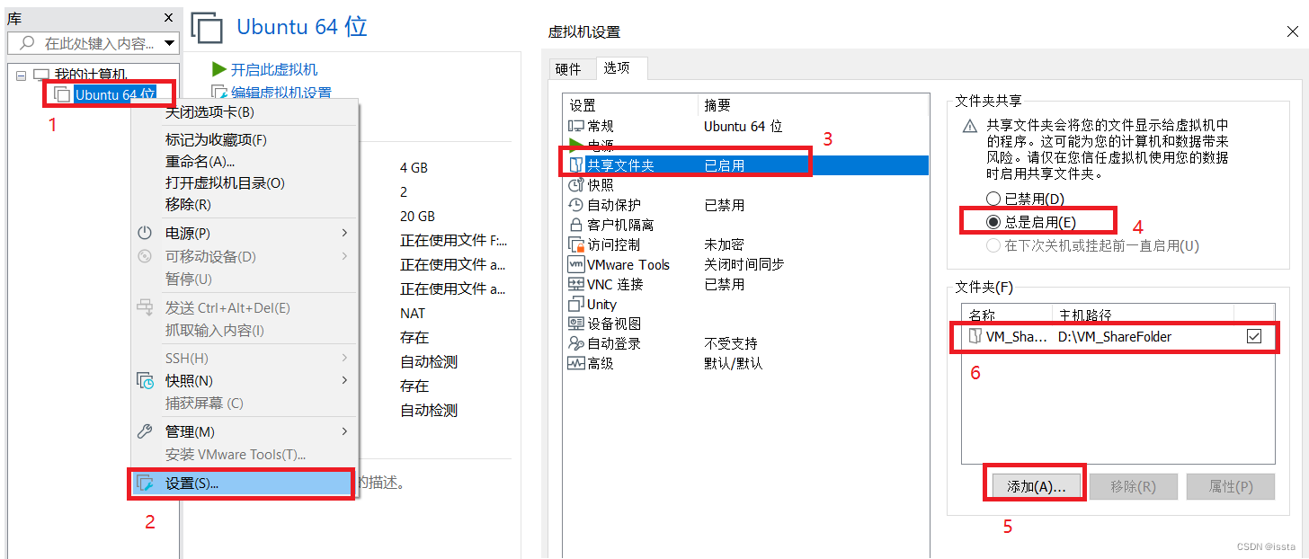This screenshot has width=1309, height=559.
Task: Click the green play icon for 开启此虚拟机
Action: pos(218,69)
